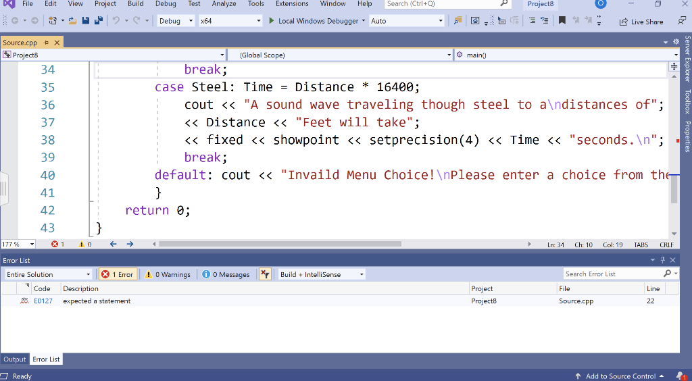This screenshot has height=381, width=692.
Task: Open the main() member dropdown
Action: pyautogui.click(x=567, y=55)
